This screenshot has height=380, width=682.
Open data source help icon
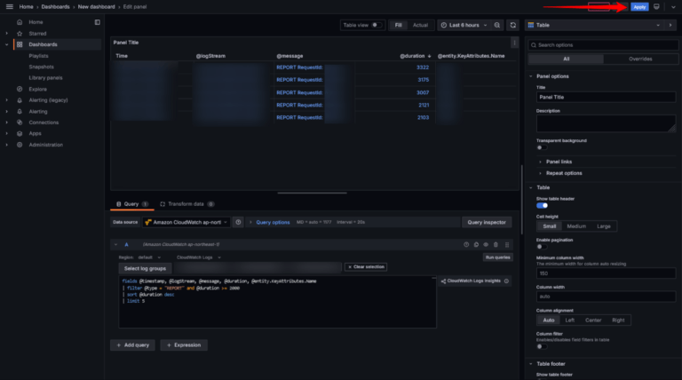point(238,222)
